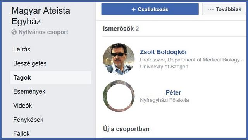Viewport: 248px width, 140px height.
Task: Open Péter's circular profile picture
Action: click(x=119, y=96)
